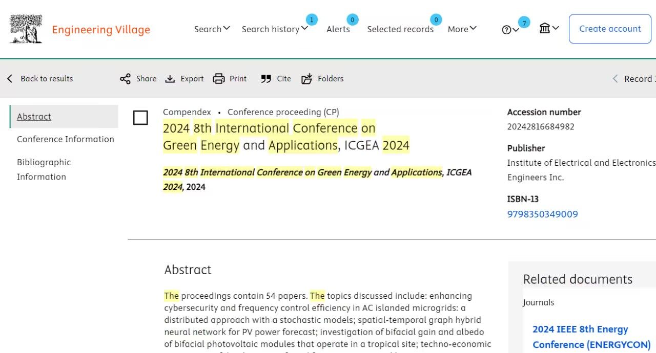Open ISBN-13 9798350349009 link
The height and width of the screenshot is (353, 656).
542,214
